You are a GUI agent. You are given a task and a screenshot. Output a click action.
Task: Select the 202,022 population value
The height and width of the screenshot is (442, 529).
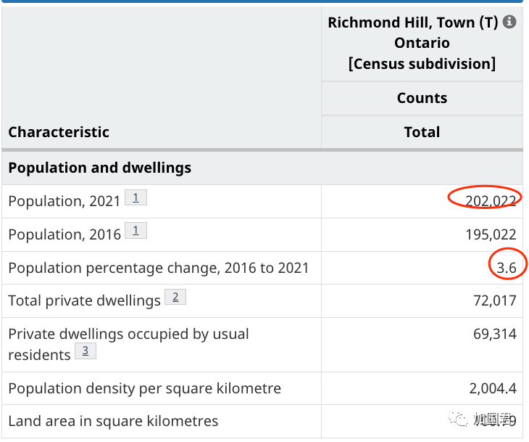[491, 201]
